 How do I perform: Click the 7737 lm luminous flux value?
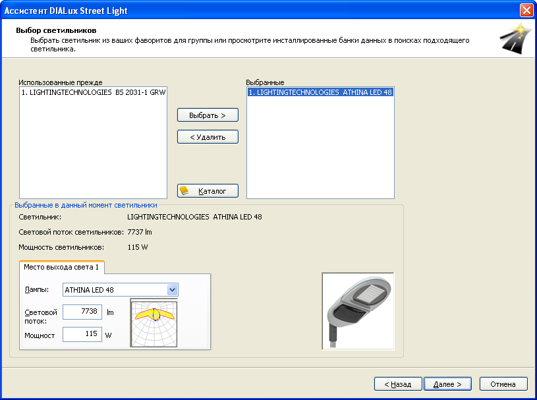coord(140,232)
